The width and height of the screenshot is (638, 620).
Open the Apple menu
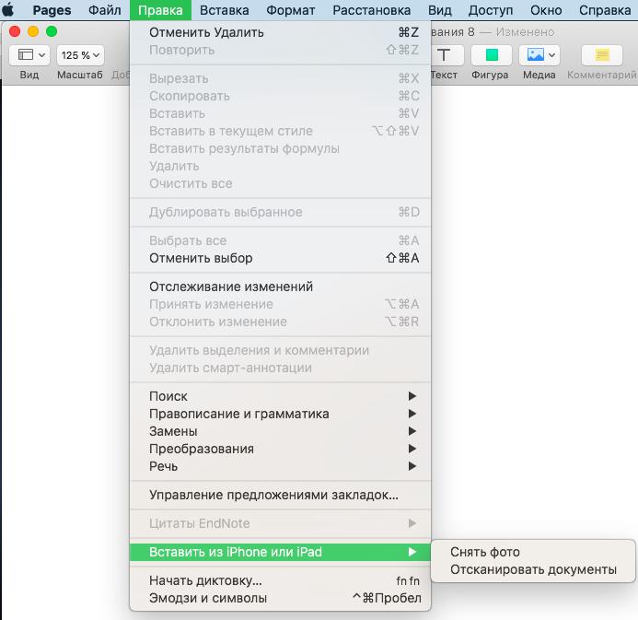[8, 10]
